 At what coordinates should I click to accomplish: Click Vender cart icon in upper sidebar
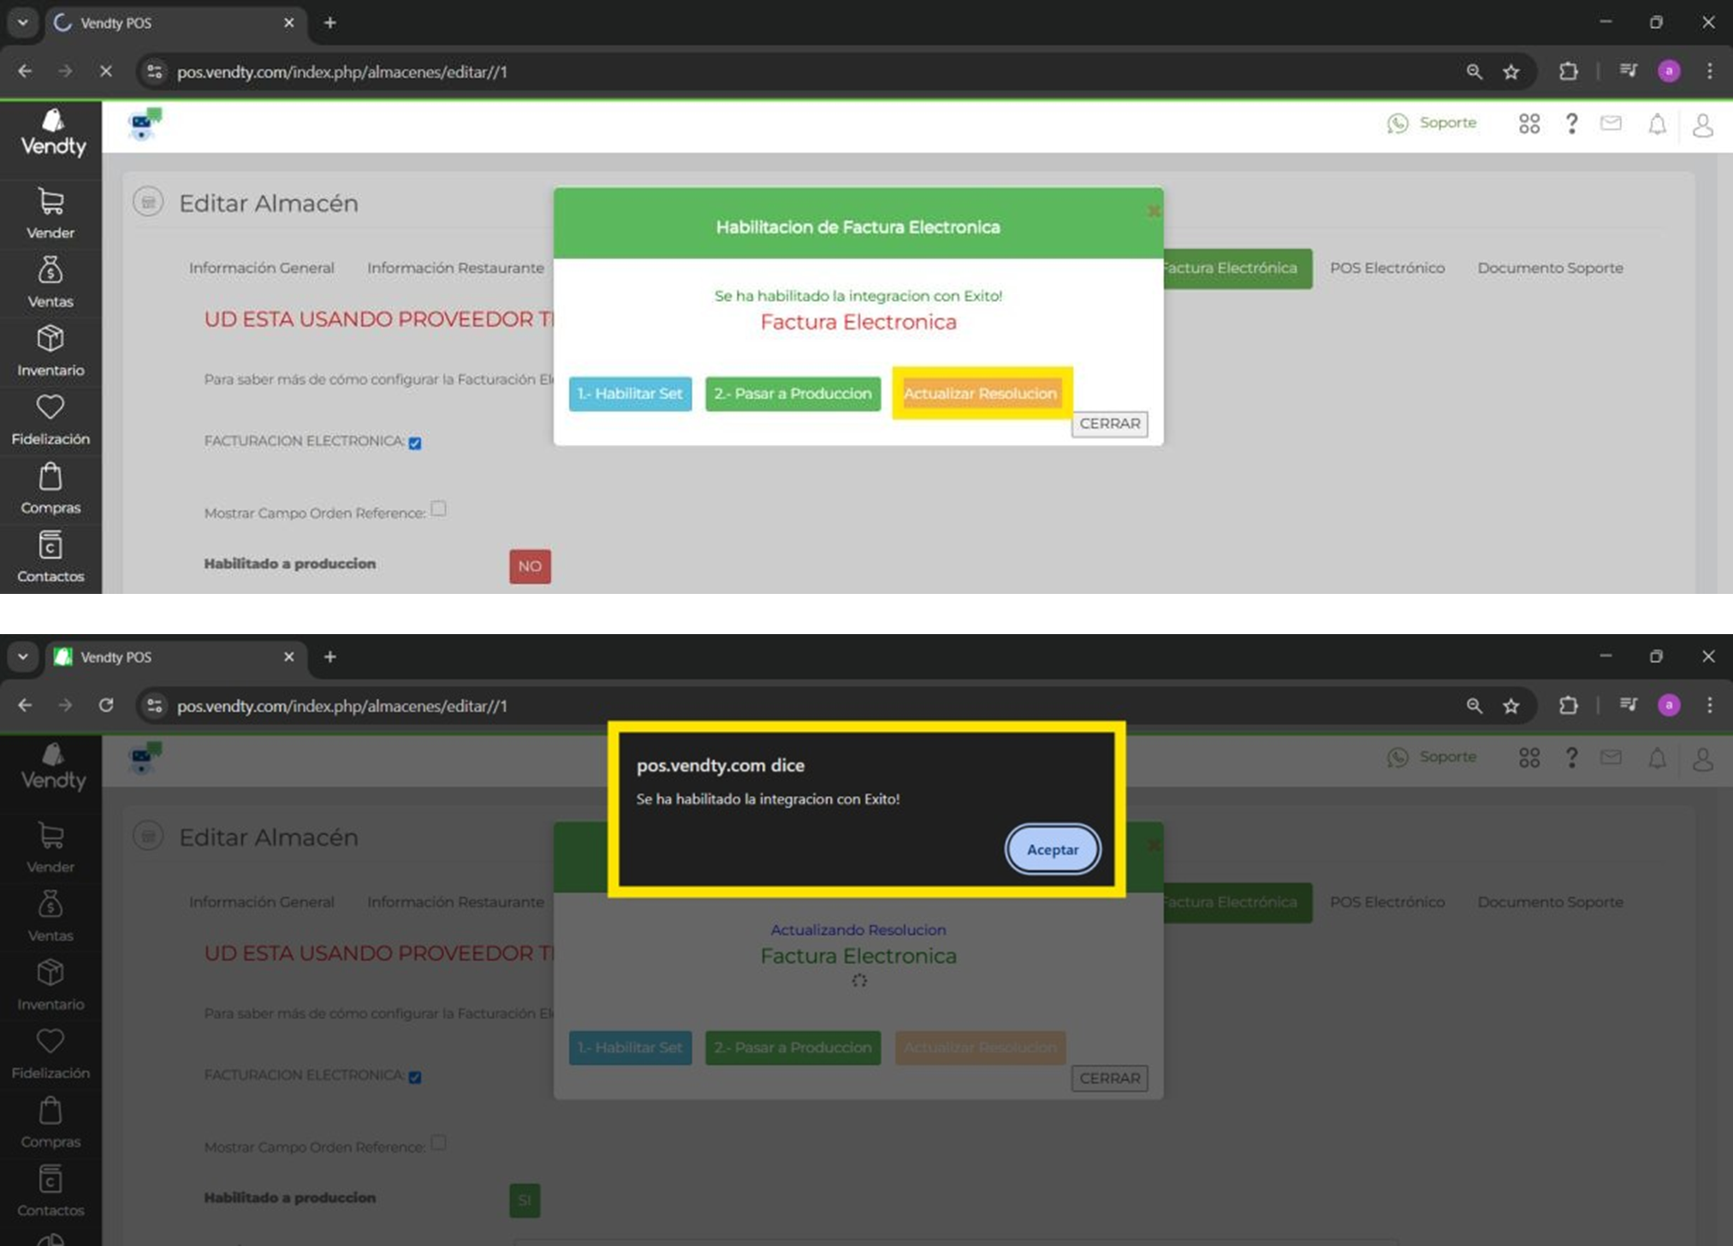click(x=50, y=203)
